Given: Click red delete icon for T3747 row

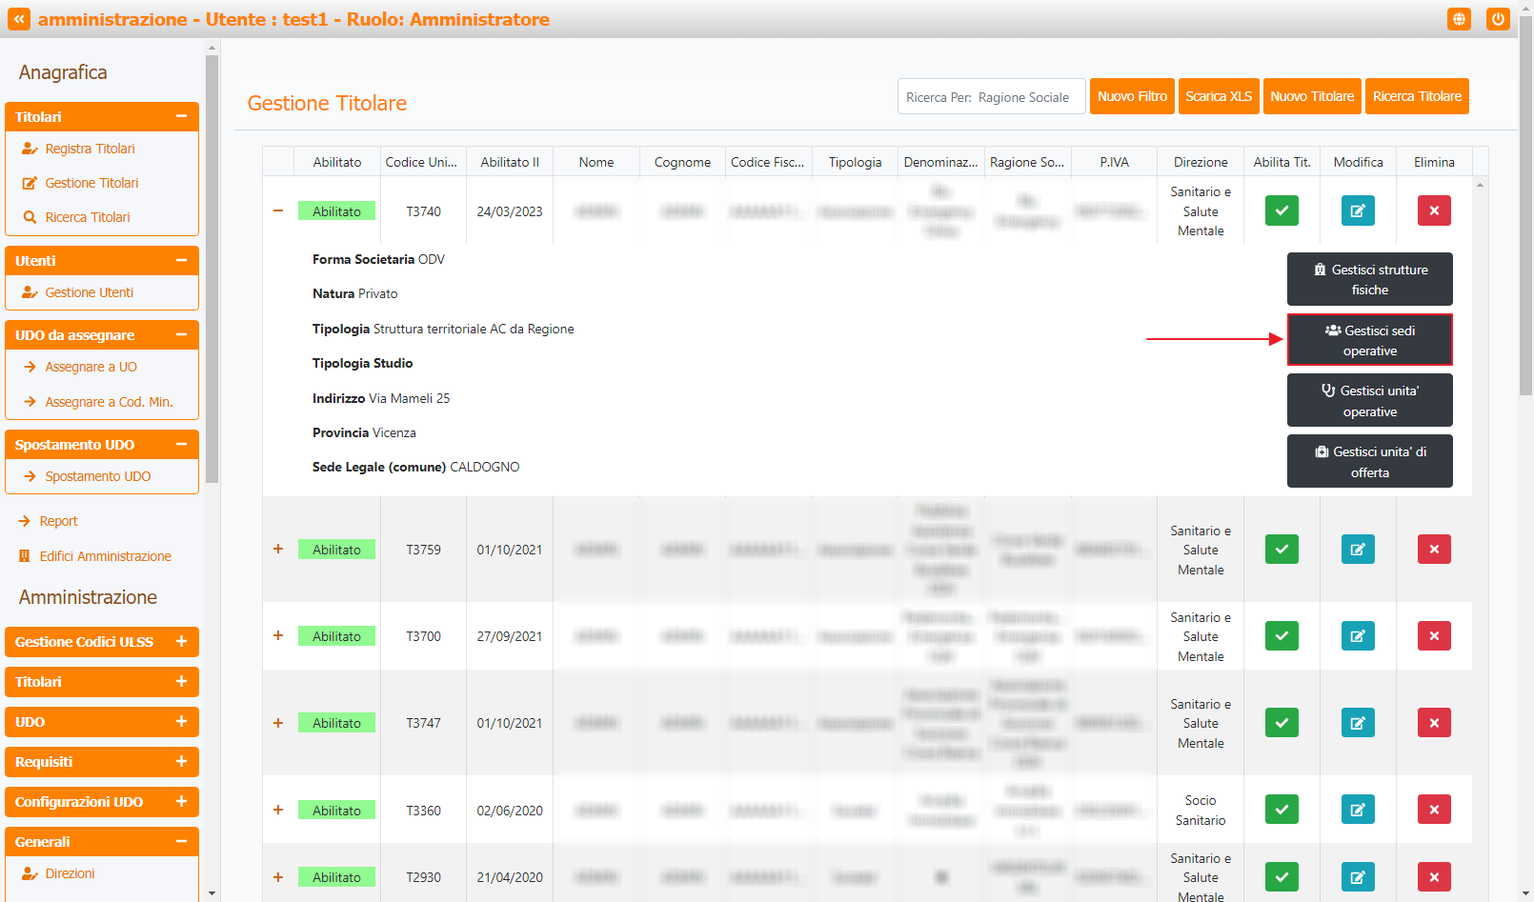Looking at the screenshot, I should point(1434,723).
